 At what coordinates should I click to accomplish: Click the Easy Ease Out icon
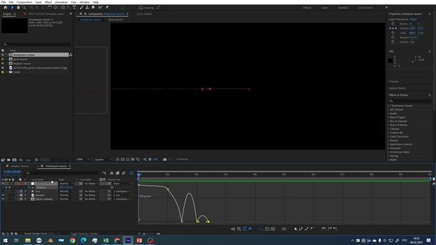[x=334, y=229]
